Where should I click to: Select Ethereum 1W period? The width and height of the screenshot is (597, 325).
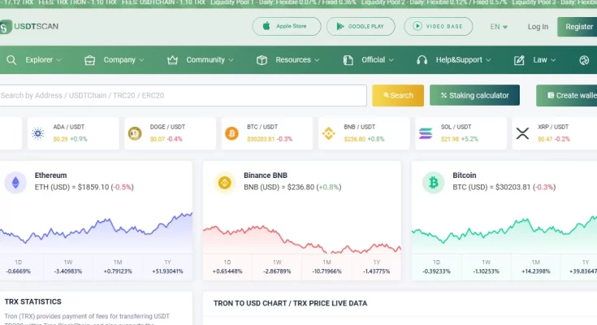point(68,266)
